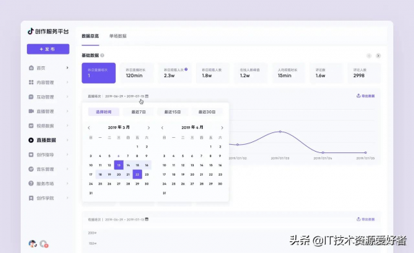Click the chart icon for 视频数据

click(31, 125)
